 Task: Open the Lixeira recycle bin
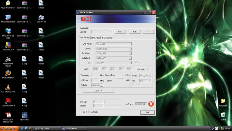tap(223, 116)
